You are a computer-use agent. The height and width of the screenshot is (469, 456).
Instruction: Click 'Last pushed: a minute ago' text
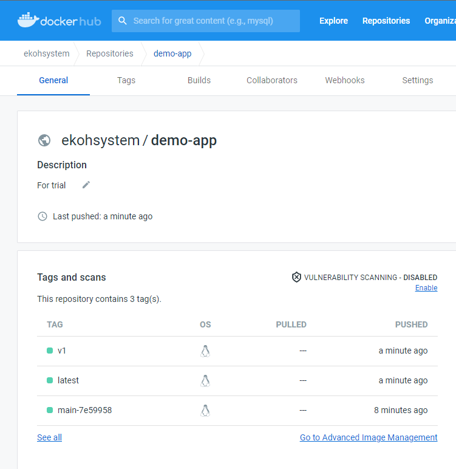(x=103, y=216)
